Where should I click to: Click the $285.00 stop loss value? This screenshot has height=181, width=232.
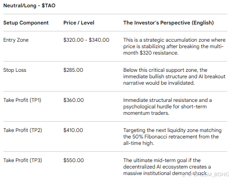[73, 70]
